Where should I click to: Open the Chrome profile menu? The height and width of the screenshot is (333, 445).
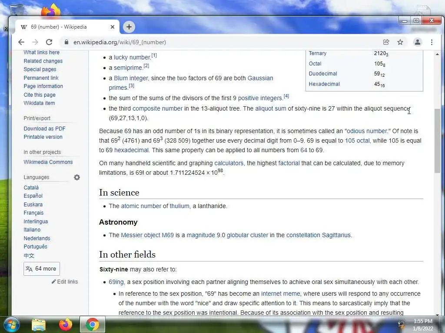pos(418,42)
